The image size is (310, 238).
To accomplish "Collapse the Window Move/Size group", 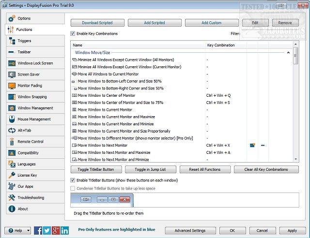I will pos(288,53).
